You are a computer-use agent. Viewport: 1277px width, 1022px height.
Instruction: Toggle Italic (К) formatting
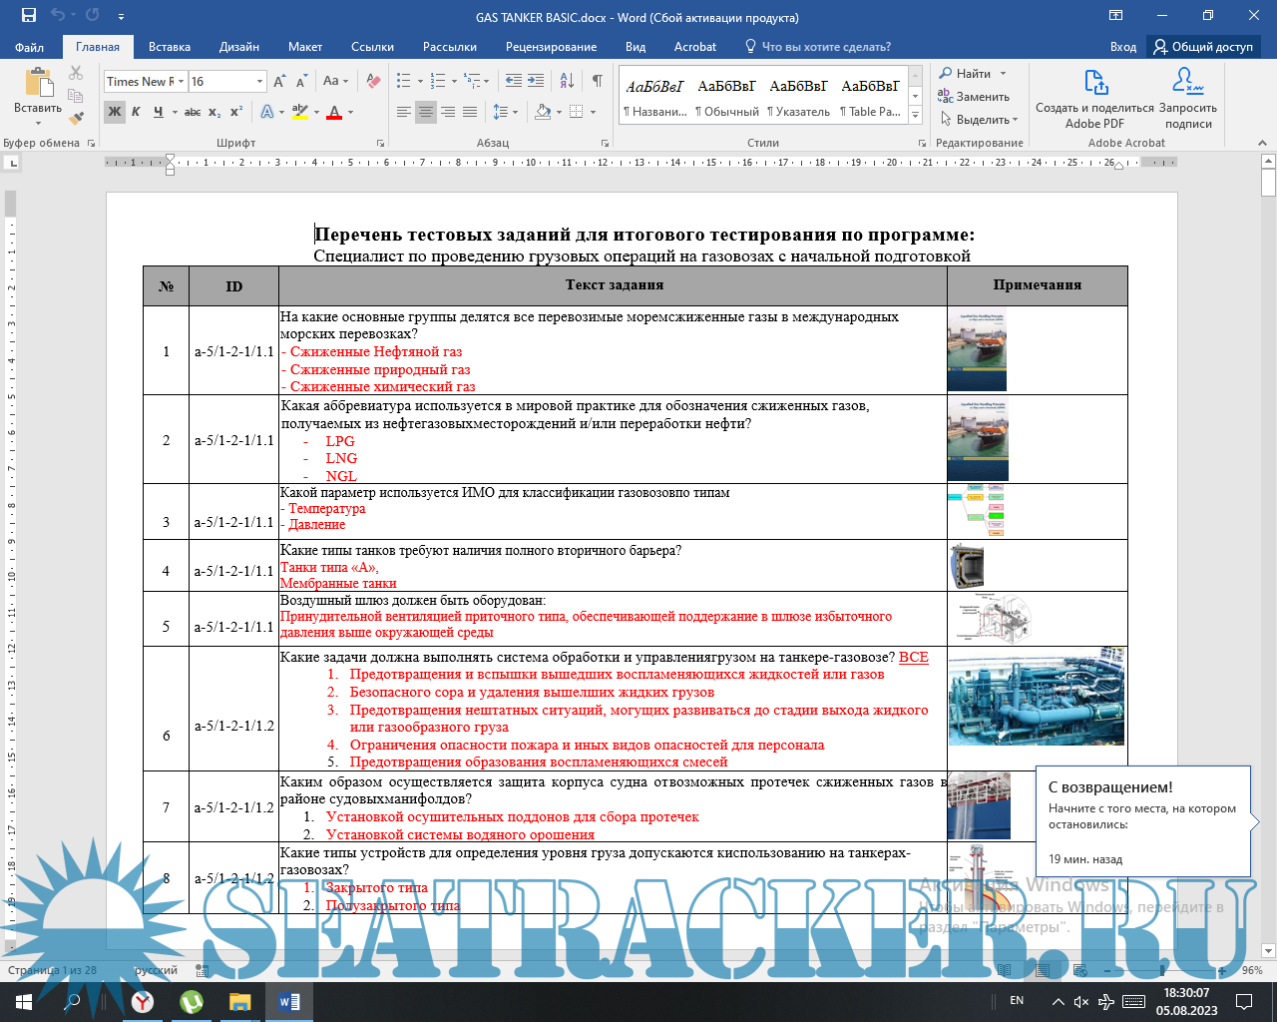[x=137, y=112]
